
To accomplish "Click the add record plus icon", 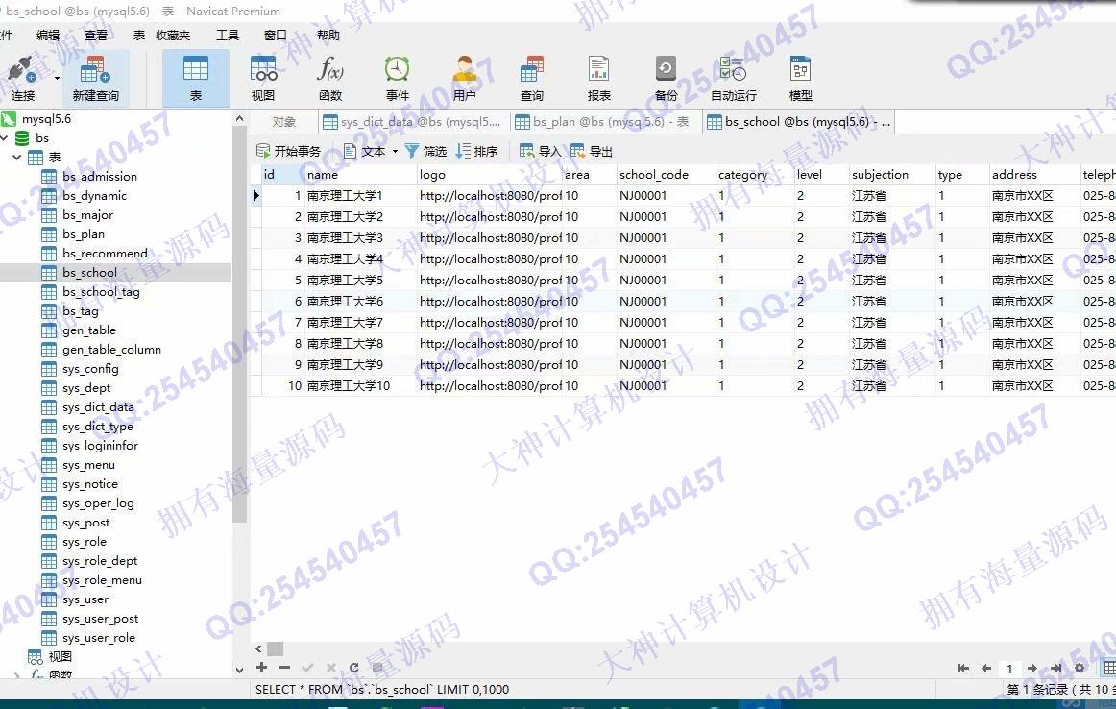I will (262, 667).
